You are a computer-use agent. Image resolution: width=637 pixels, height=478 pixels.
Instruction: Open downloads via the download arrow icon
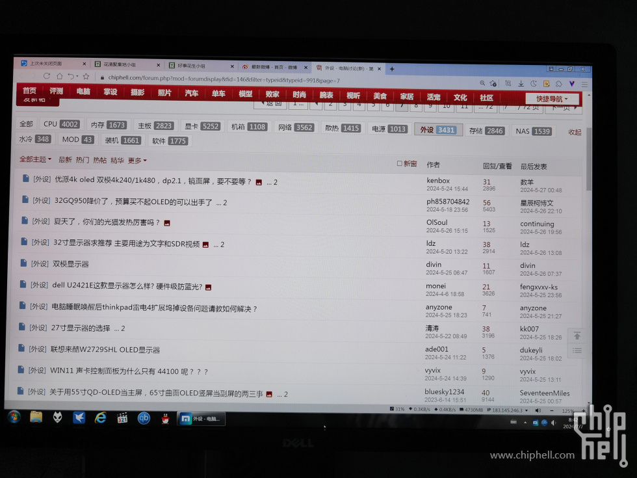click(521, 84)
